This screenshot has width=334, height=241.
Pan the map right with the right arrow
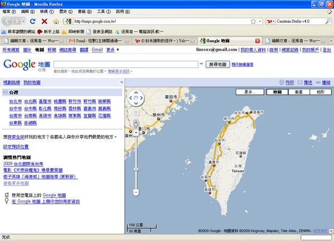[x=142, y=98]
